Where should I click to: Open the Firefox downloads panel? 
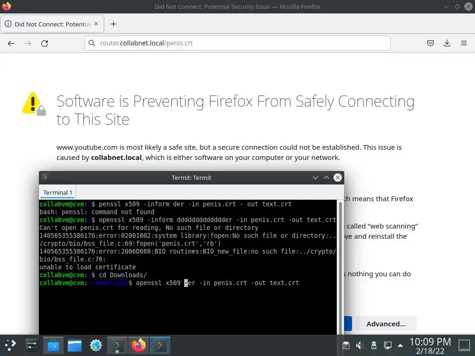pyautogui.click(x=447, y=43)
